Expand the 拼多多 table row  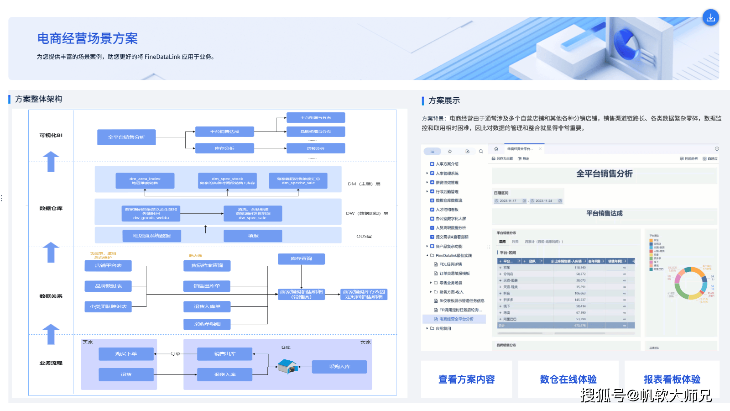pos(501,300)
